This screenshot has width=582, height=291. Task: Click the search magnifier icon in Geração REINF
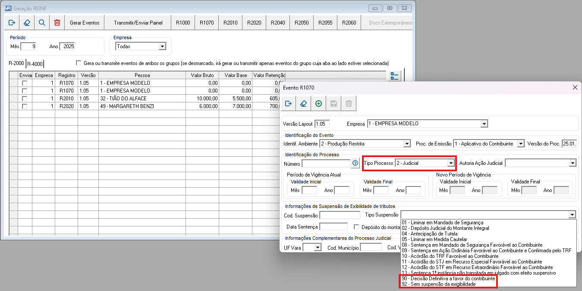pos(42,22)
